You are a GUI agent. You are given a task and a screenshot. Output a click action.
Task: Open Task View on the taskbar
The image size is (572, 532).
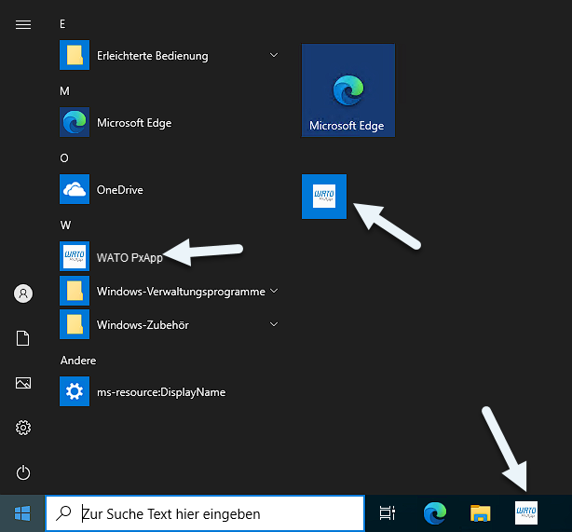387,513
